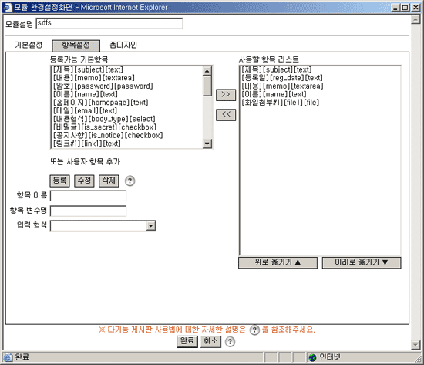Click the list box scroll-up arrow
This screenshot has width=424, height=365.
click(x=207, y=71)
